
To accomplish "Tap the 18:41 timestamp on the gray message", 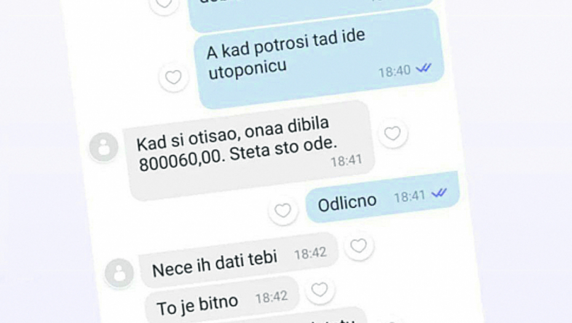I will [x=346, y=161].
